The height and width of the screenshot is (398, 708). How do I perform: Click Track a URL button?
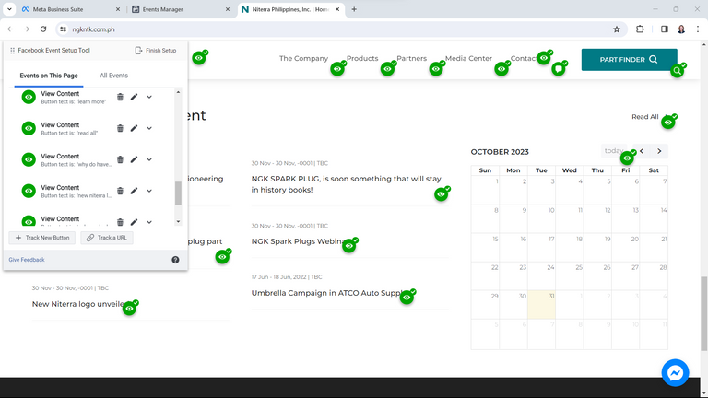tap(107, 238)
